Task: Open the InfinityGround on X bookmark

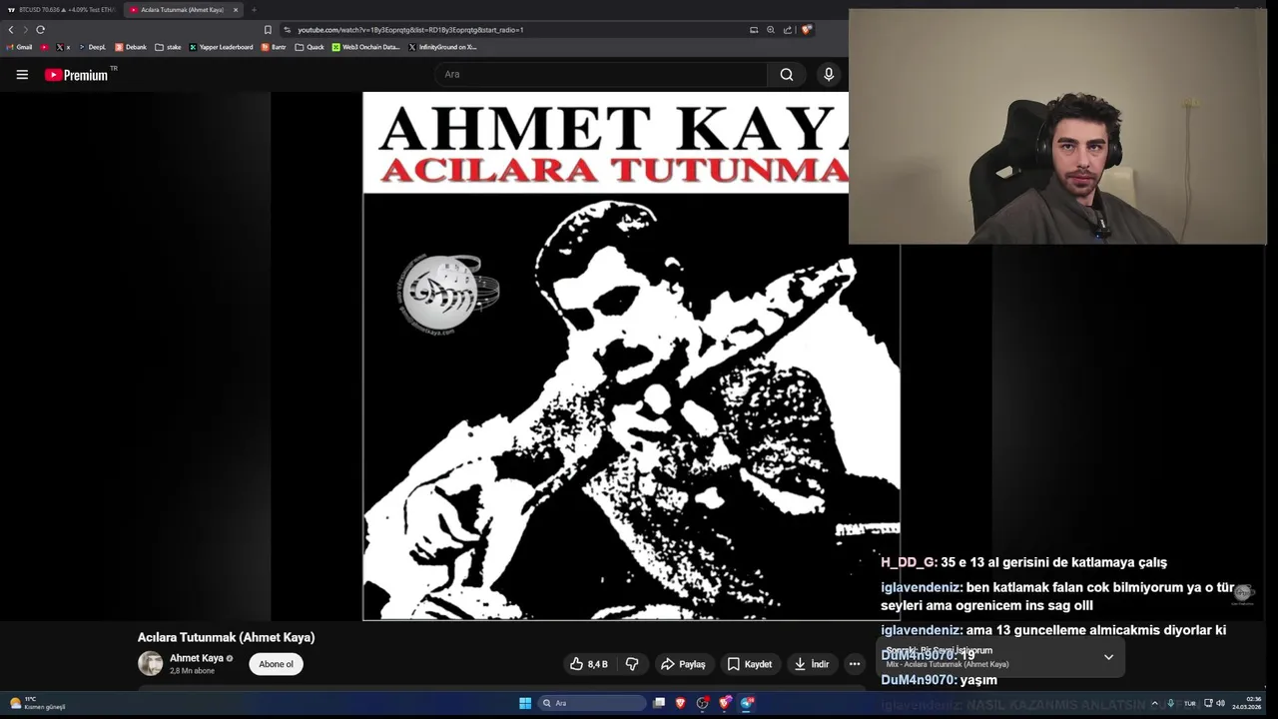Action: [442, 47]
